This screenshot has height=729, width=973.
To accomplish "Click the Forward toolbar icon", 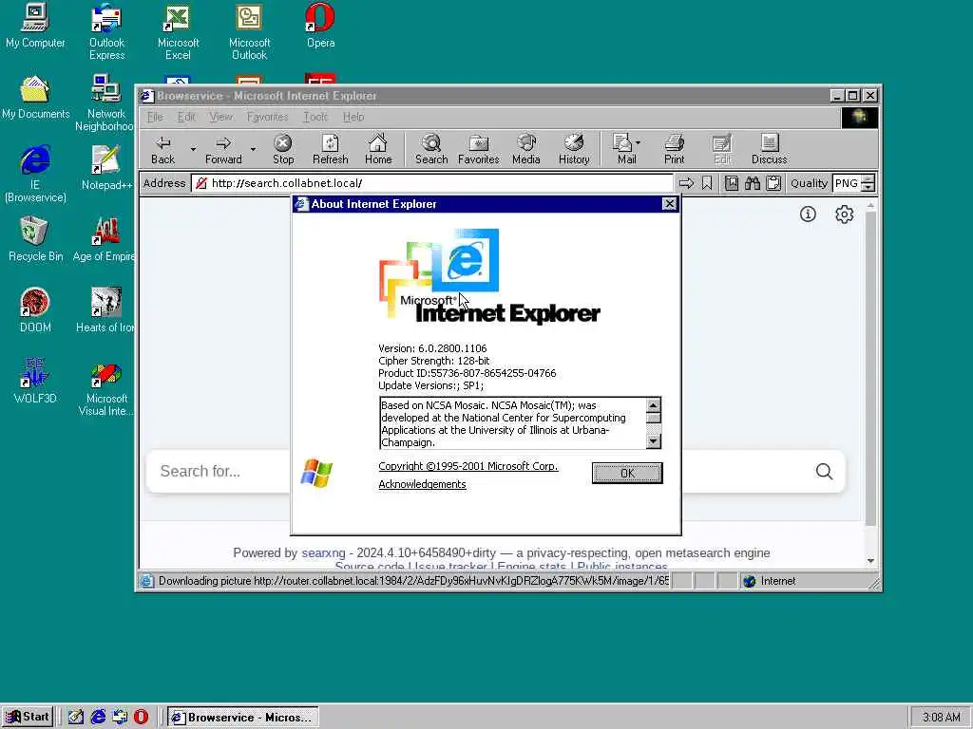I will click(223, 149).
